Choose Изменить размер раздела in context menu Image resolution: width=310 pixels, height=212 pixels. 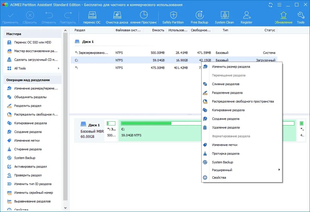[242, 67]
